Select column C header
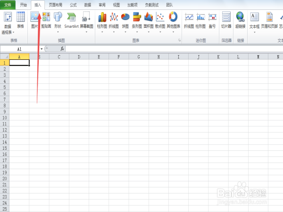283x212 pixels. 59,57
